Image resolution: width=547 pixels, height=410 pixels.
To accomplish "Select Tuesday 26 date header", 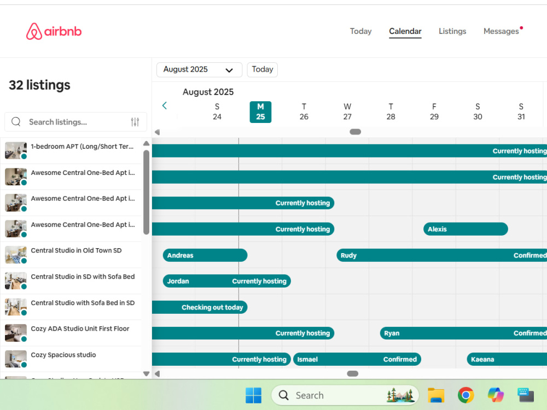I will [x=304, y=112].
